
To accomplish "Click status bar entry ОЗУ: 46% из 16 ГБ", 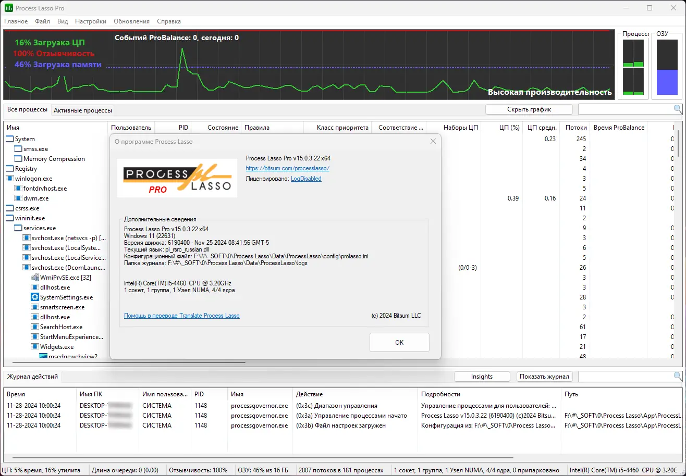I will point(263,470).
